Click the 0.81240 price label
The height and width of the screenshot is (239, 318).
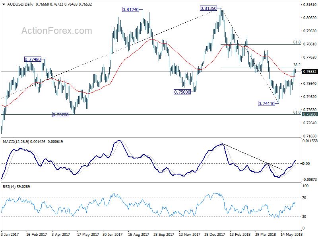tap(131, 9)
